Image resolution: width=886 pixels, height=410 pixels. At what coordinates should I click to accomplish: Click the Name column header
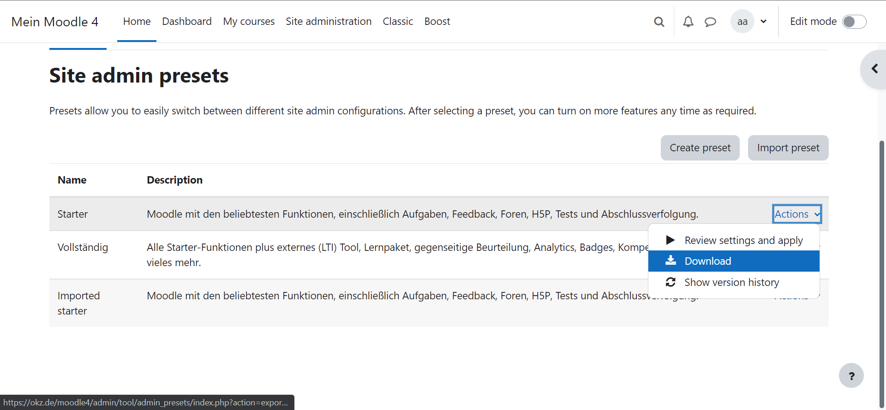tap(72, 180)
